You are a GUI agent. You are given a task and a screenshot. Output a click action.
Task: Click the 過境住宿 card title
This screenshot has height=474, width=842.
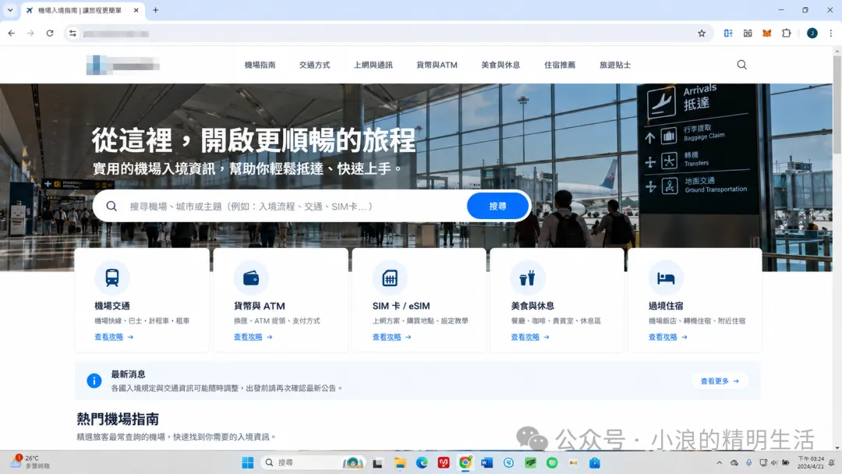coord(666,306)
